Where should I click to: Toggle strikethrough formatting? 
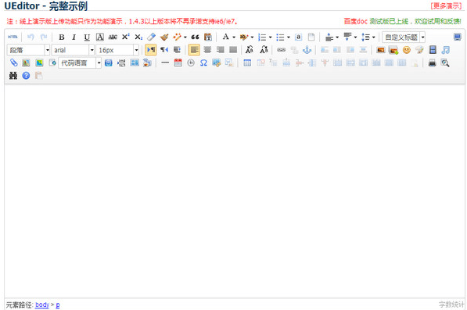(x=113, y=37)
